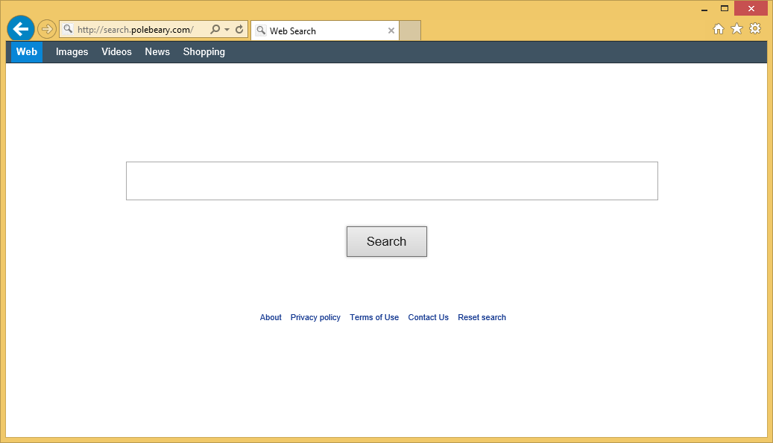Viewport: 773px width, 443px height.
Task: Open the favorites star panel
Action: 736,28
